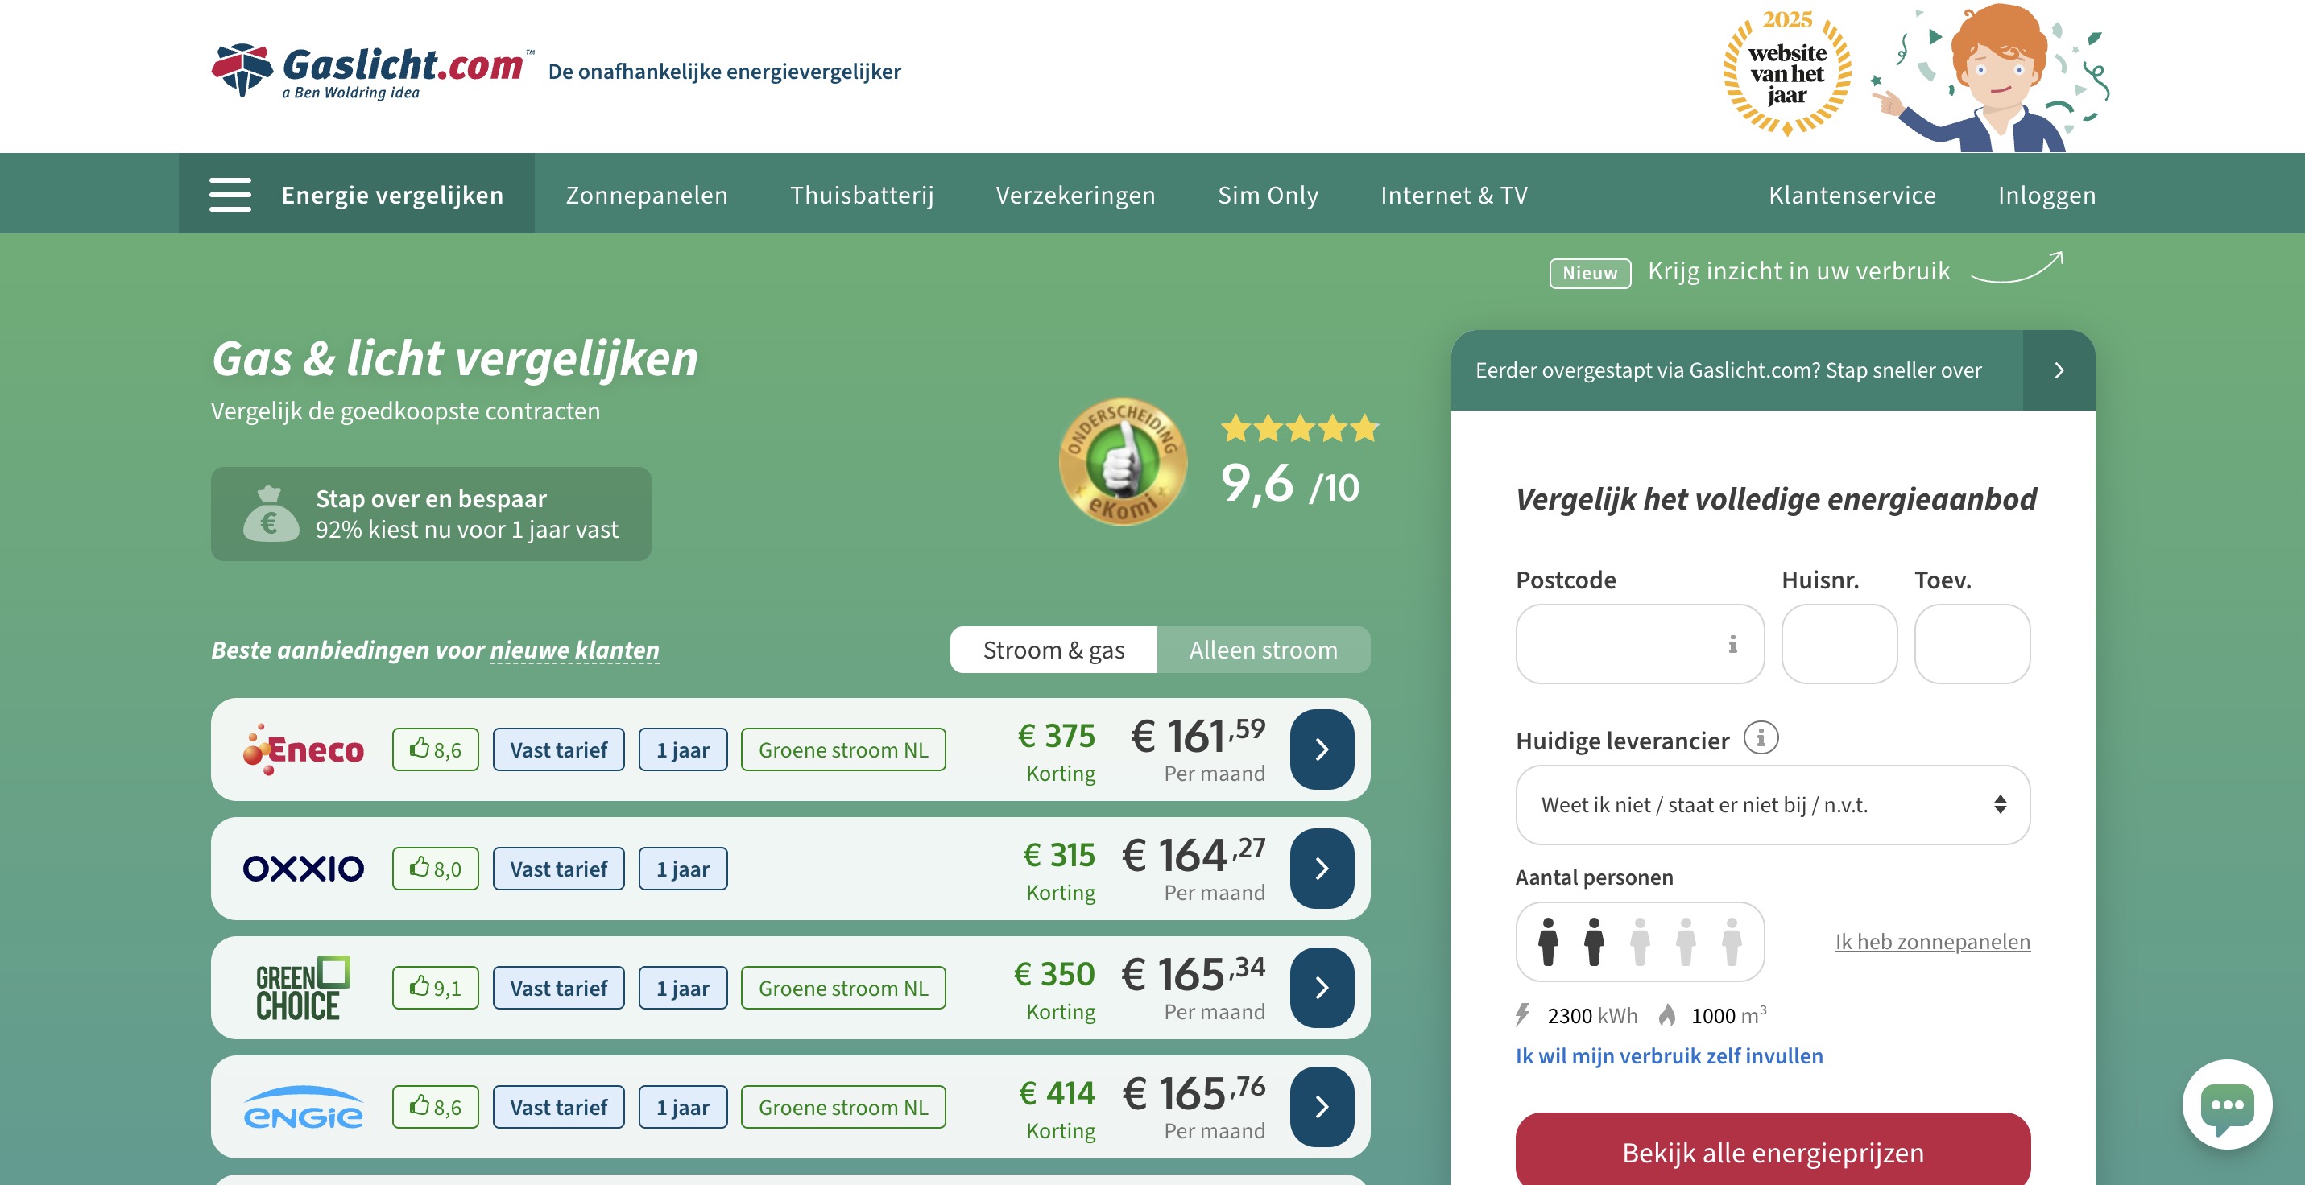Click the € 350 Korting amount
This screenshot has height=1185, width=2305.
coord(1054,974)
